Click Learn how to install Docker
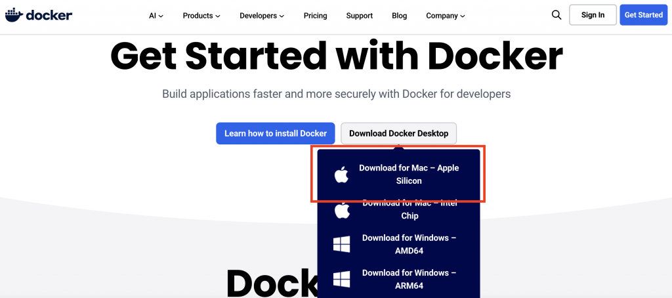The width and height of the screenshot is (672, 298). pos(276,133)
